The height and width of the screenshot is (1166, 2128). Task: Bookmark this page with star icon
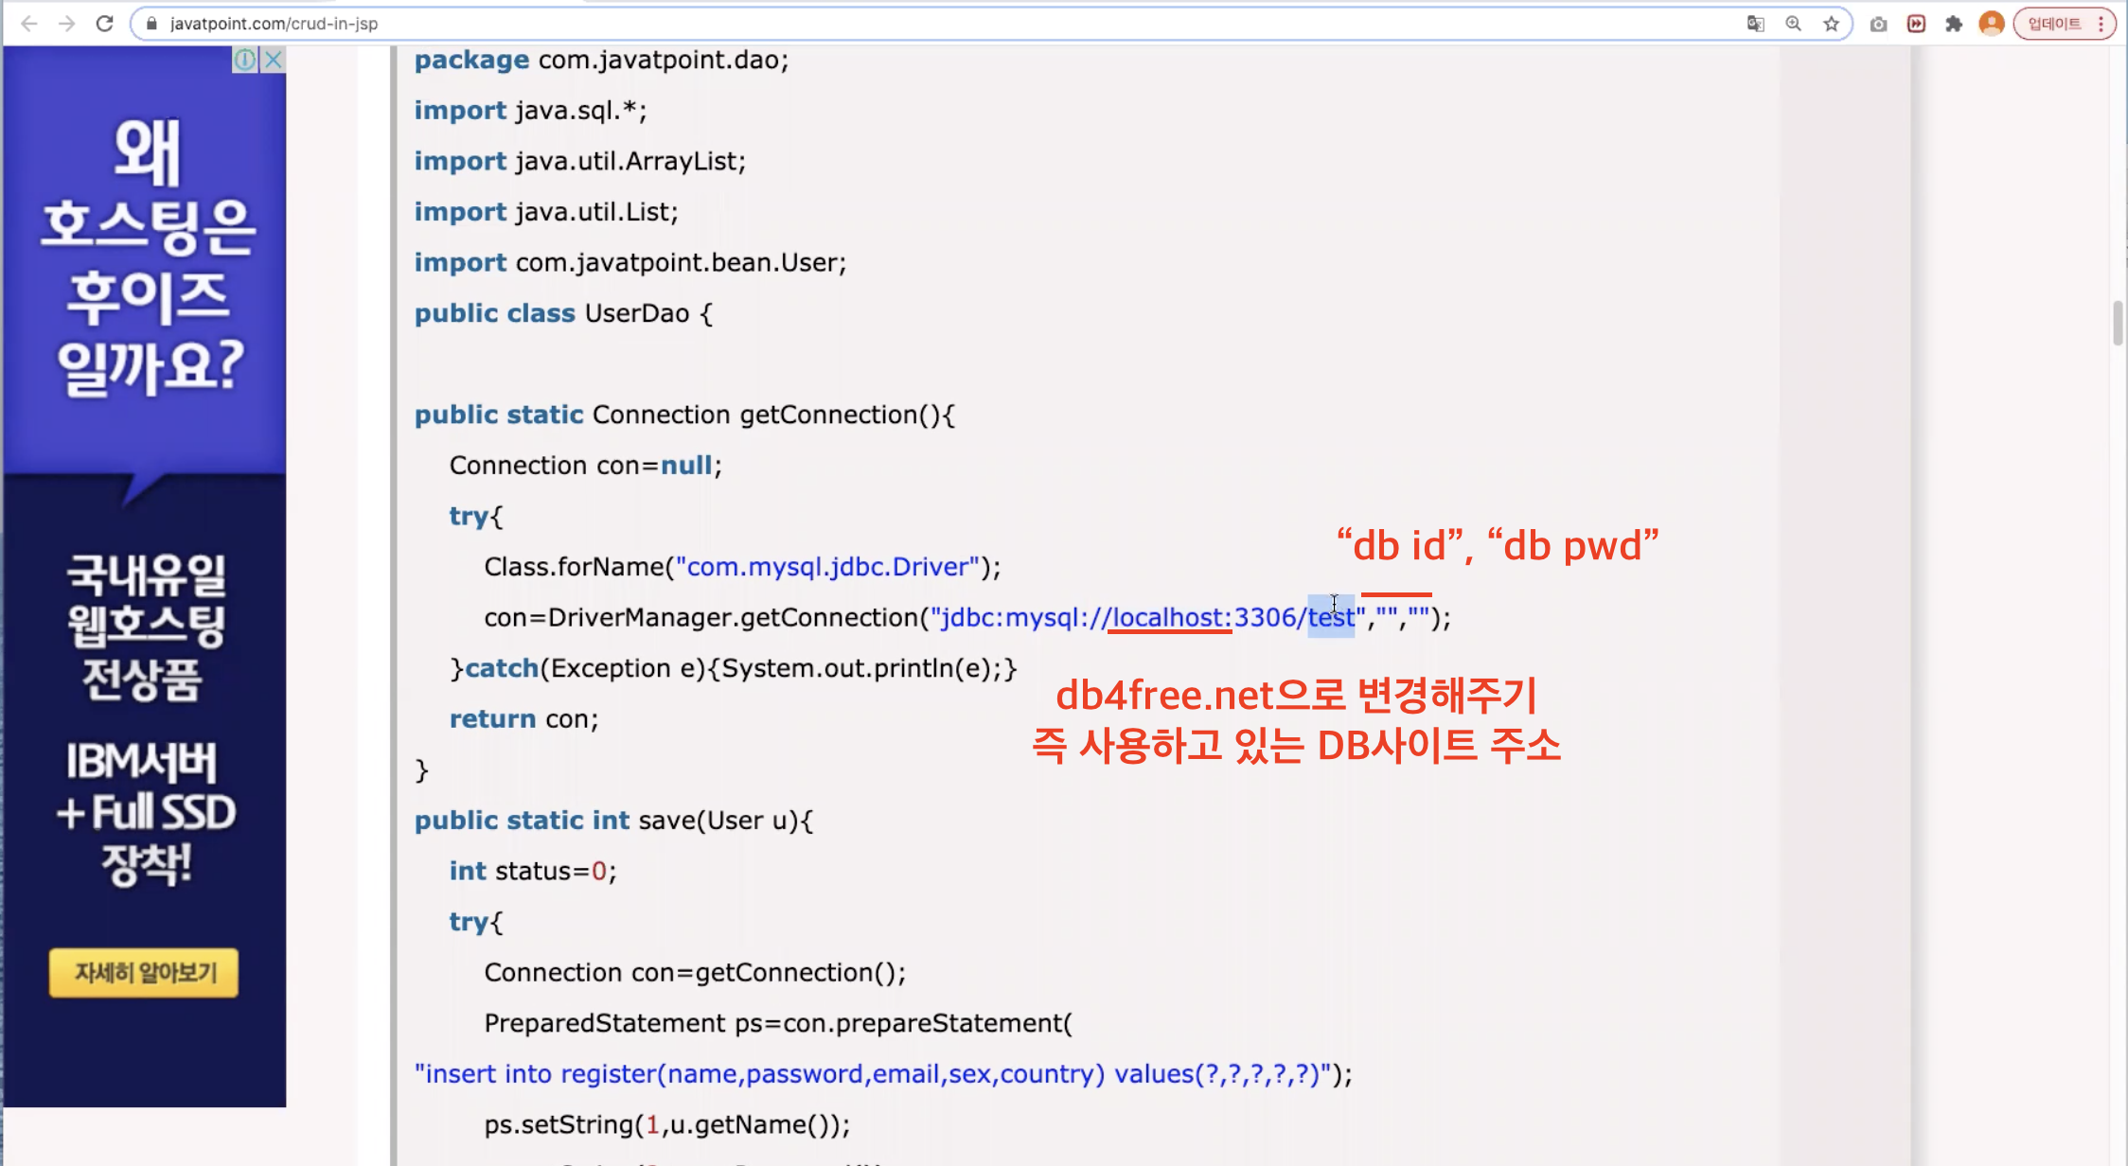(x=1831, y=24)
